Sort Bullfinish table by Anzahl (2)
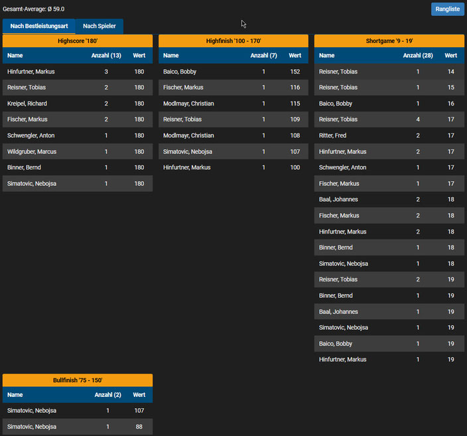The width and height of the screenshot is (467, 436). 108,395
